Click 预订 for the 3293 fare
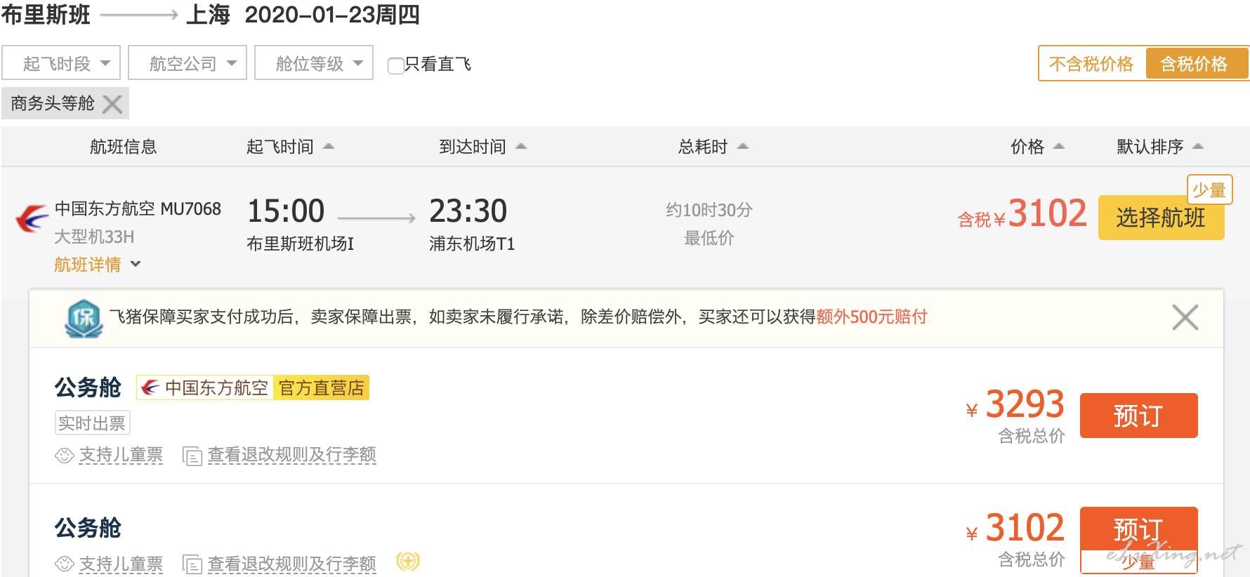Image resolution: width=1250 pixels, height=577 pixels. tap(1139, 416)
